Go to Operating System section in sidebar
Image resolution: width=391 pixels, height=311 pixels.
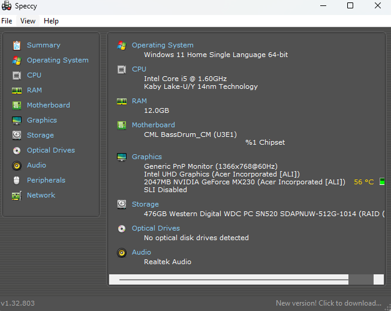point(58,60)
